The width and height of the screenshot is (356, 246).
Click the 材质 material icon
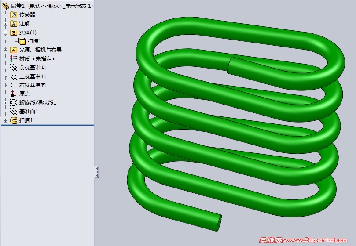[13, 59]
